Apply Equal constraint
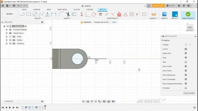The image size is (198, 111). coord(100,14)
